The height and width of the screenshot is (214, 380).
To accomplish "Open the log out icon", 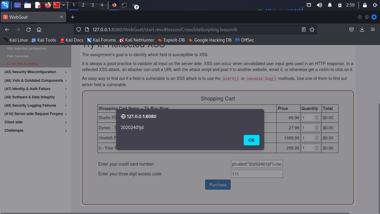I will pos(374,5).
